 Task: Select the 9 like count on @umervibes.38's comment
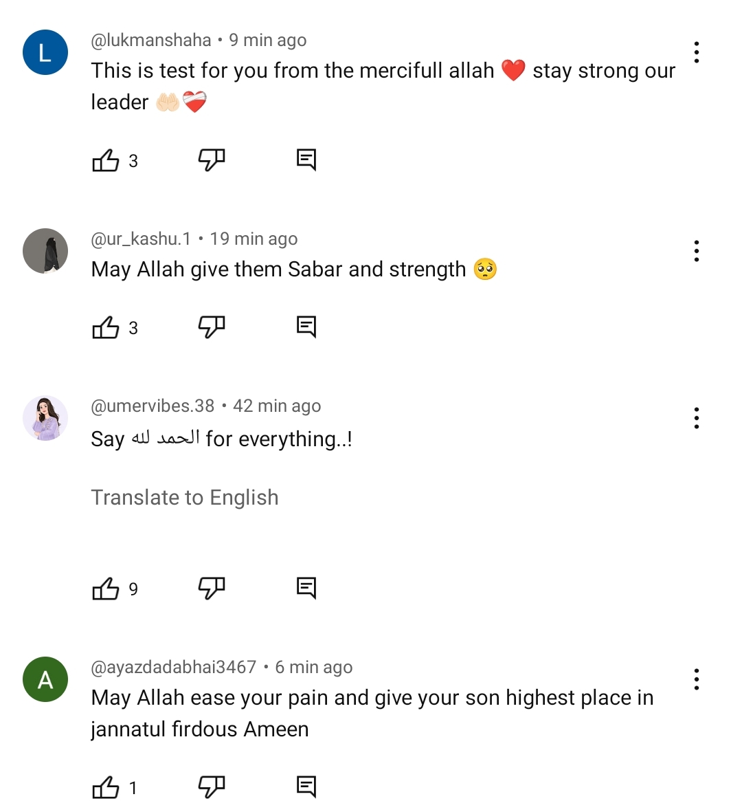(x=133, y=589)
